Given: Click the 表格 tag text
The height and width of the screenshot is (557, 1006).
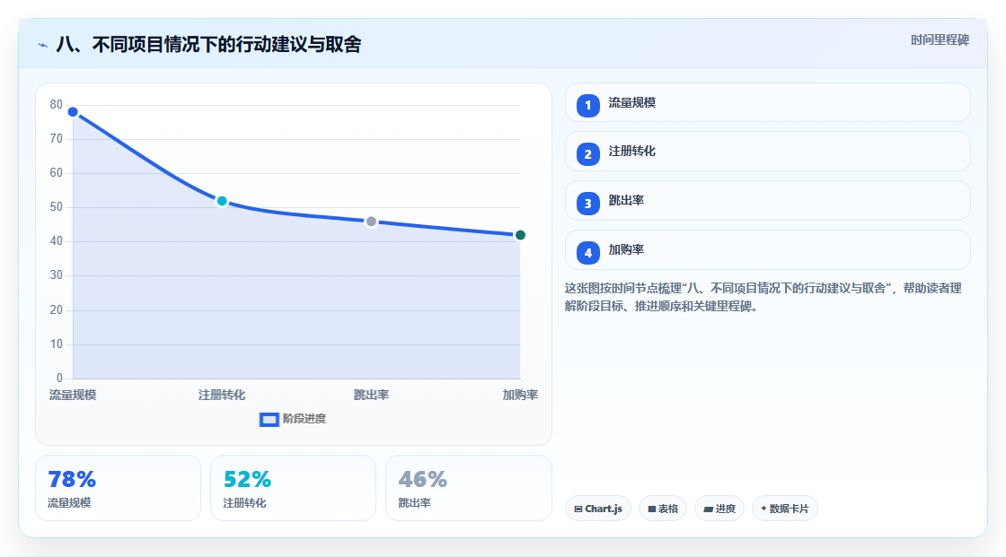Looking at the screenshot, I should pyautogui.click(x=668, y=509).
